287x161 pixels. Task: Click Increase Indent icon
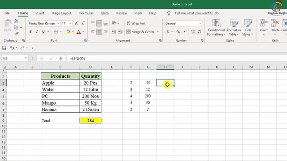click(x=120, y=32)
